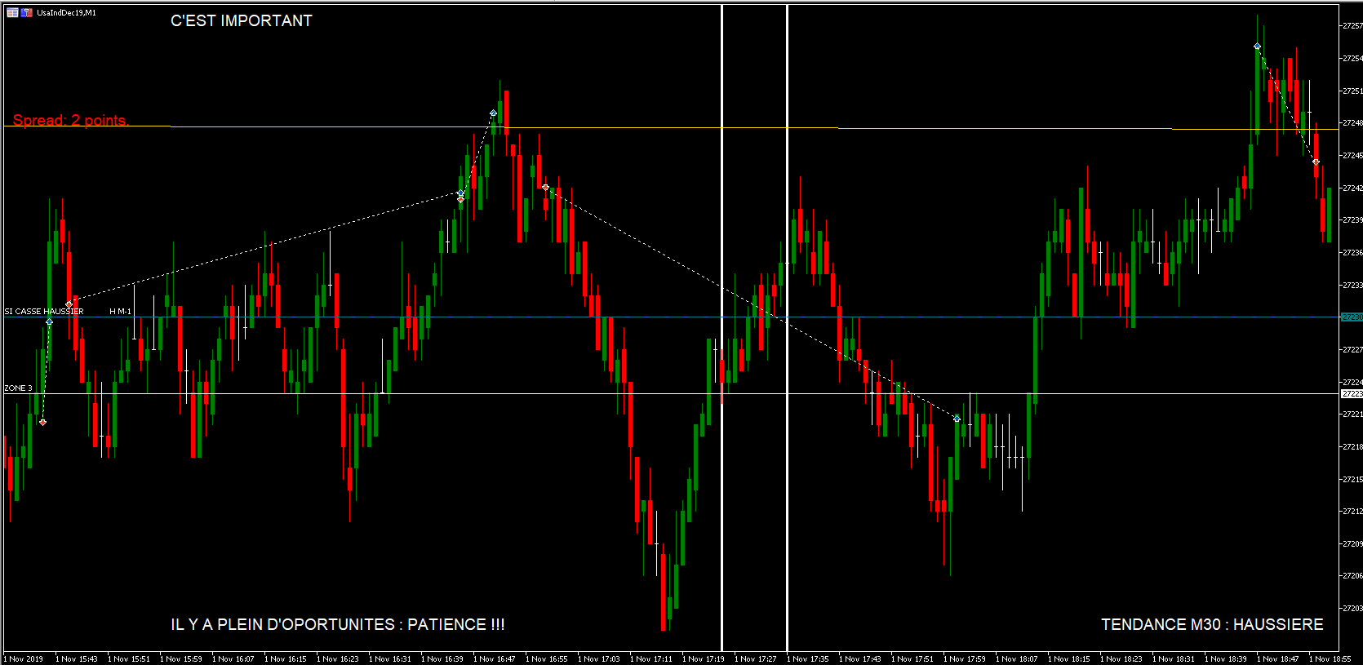Click the white 27223 price tag
The image size is (1363, 665).
coord(1352,393)
